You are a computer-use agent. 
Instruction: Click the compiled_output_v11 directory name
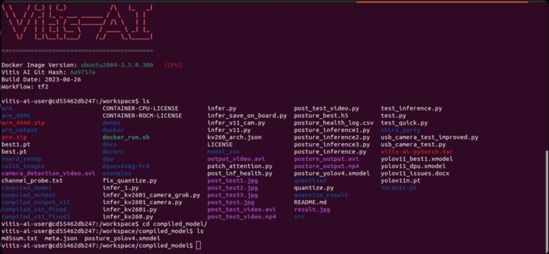[35, 202]
